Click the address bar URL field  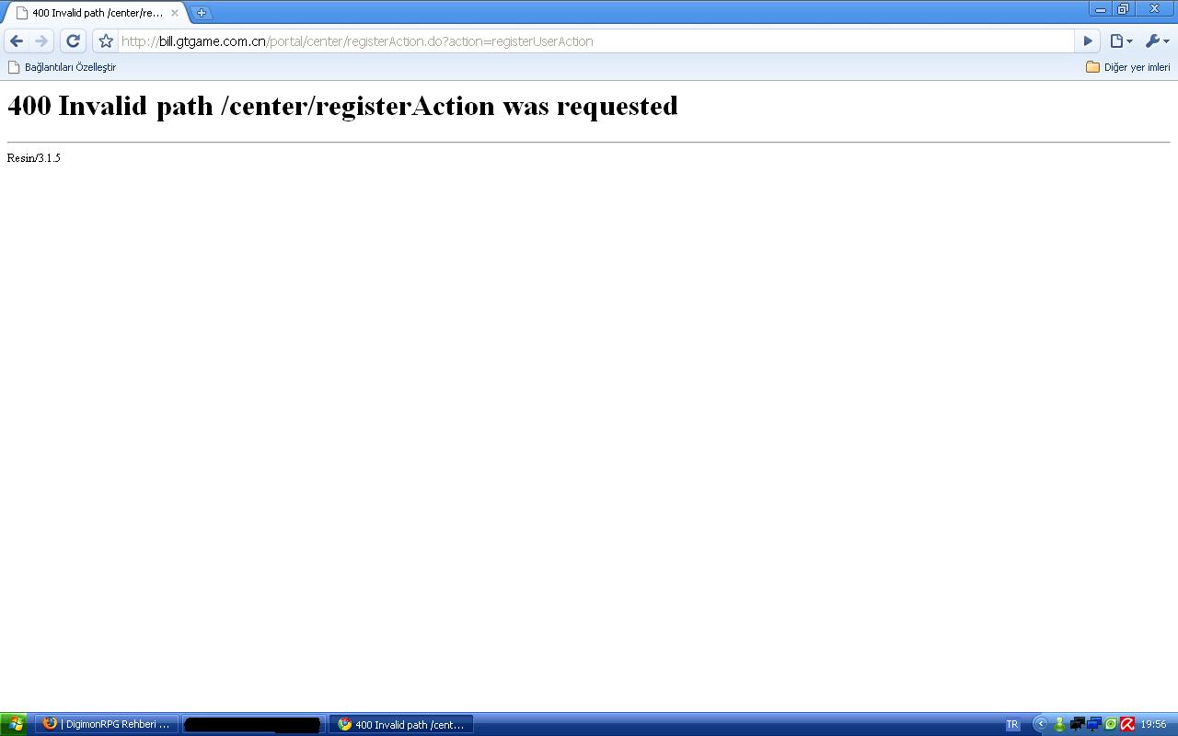pos(595,41)
